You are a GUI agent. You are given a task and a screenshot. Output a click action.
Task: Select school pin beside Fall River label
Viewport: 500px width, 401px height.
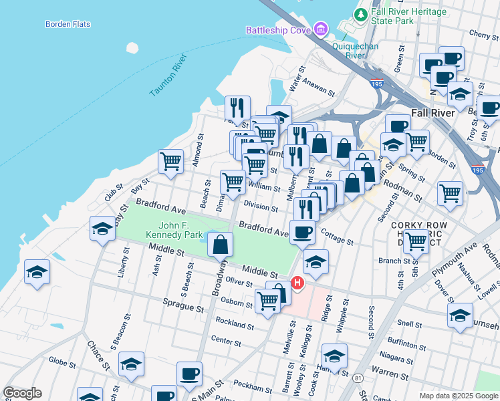460,96
